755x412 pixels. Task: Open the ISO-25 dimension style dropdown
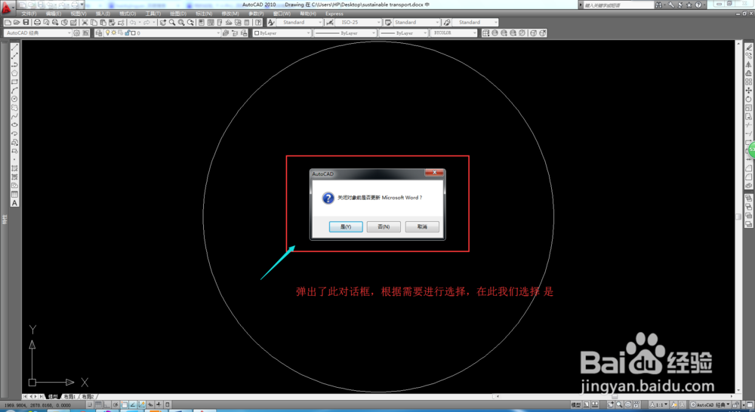[358, 22]
